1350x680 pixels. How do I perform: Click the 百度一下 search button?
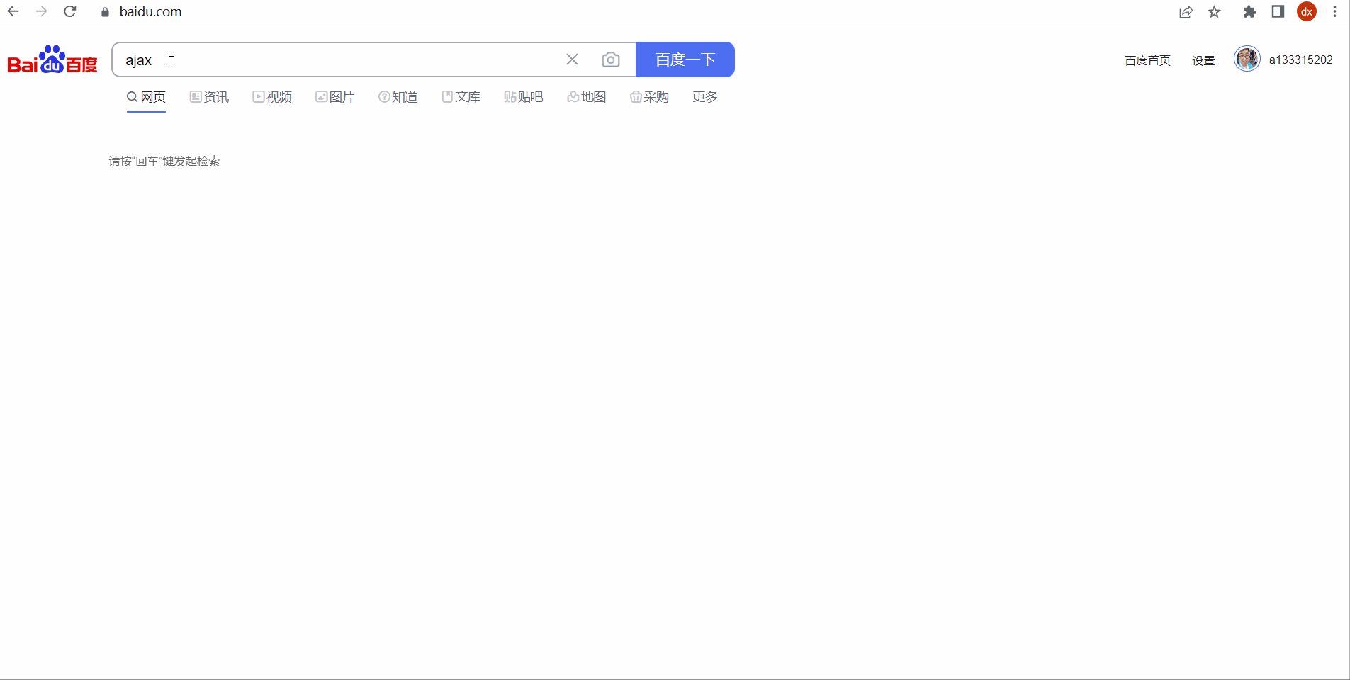pyautogui.click(x=685, y=59)
